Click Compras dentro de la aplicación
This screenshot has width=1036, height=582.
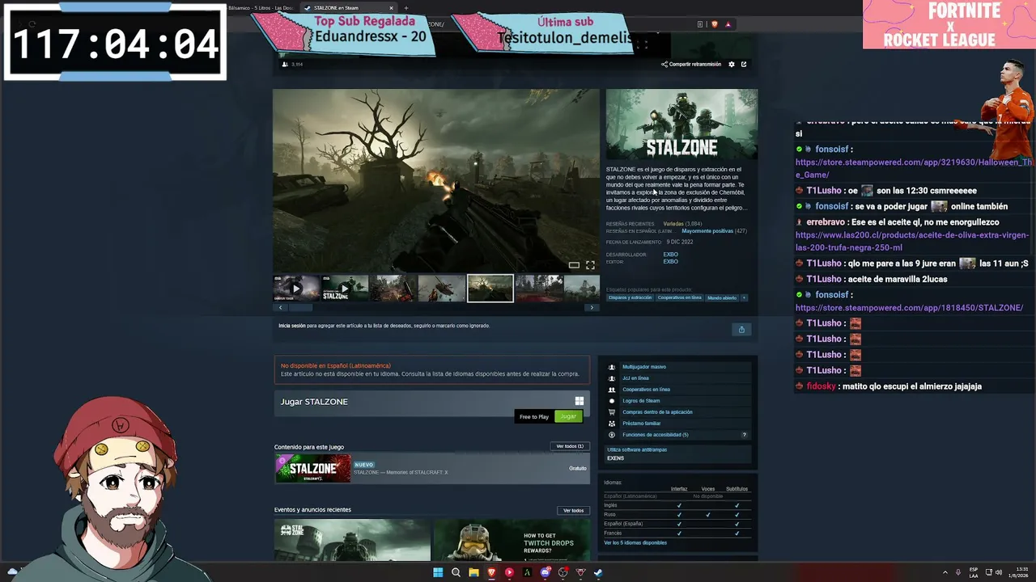click(657, 412)
